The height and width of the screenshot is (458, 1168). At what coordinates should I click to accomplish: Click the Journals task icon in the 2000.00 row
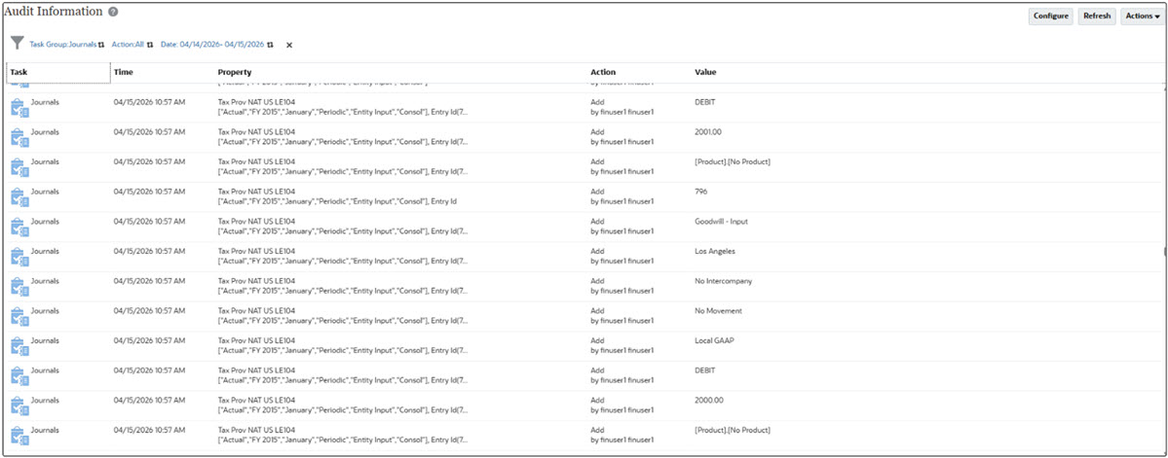(19, 405)
